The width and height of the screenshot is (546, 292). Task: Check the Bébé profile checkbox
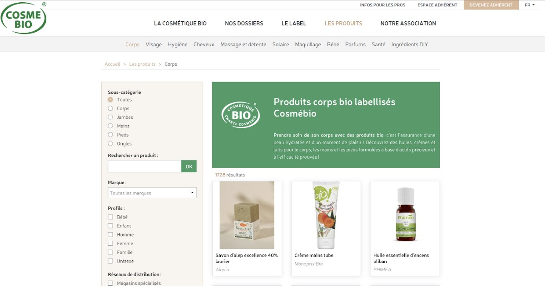click(x=110, y=217)
